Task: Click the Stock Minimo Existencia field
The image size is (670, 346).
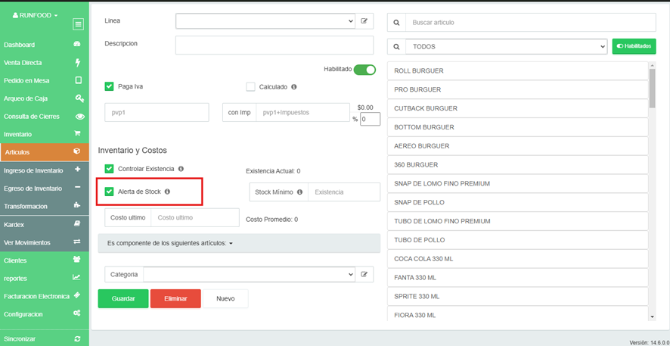Action: (x=344, y=192)
